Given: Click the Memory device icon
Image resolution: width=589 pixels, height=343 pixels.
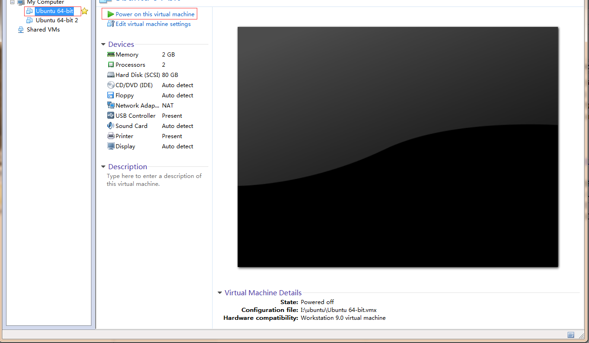Looking at the screenshot, I should click(110, 55).
